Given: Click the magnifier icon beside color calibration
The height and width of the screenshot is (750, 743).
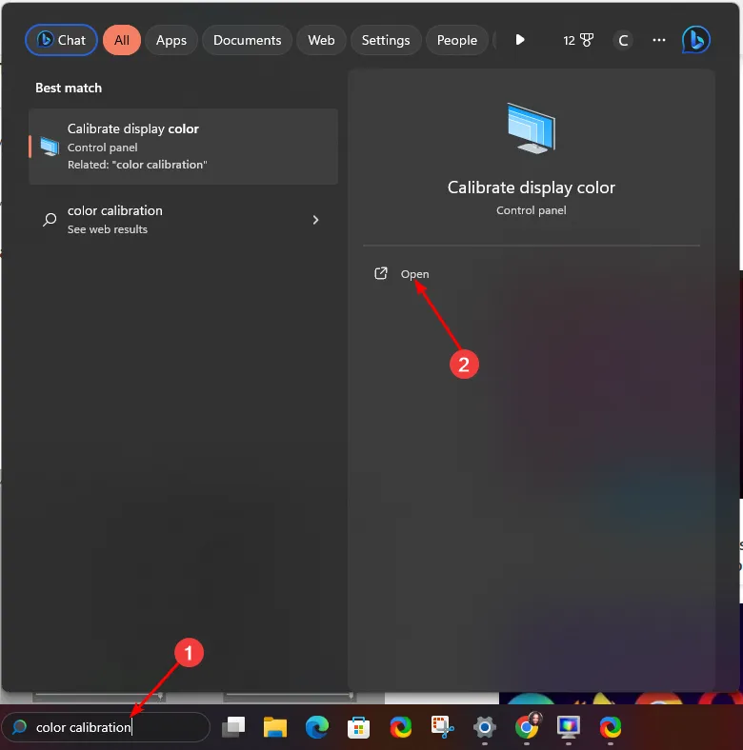Looking at the screenshot, I should (x=50, y=220).
